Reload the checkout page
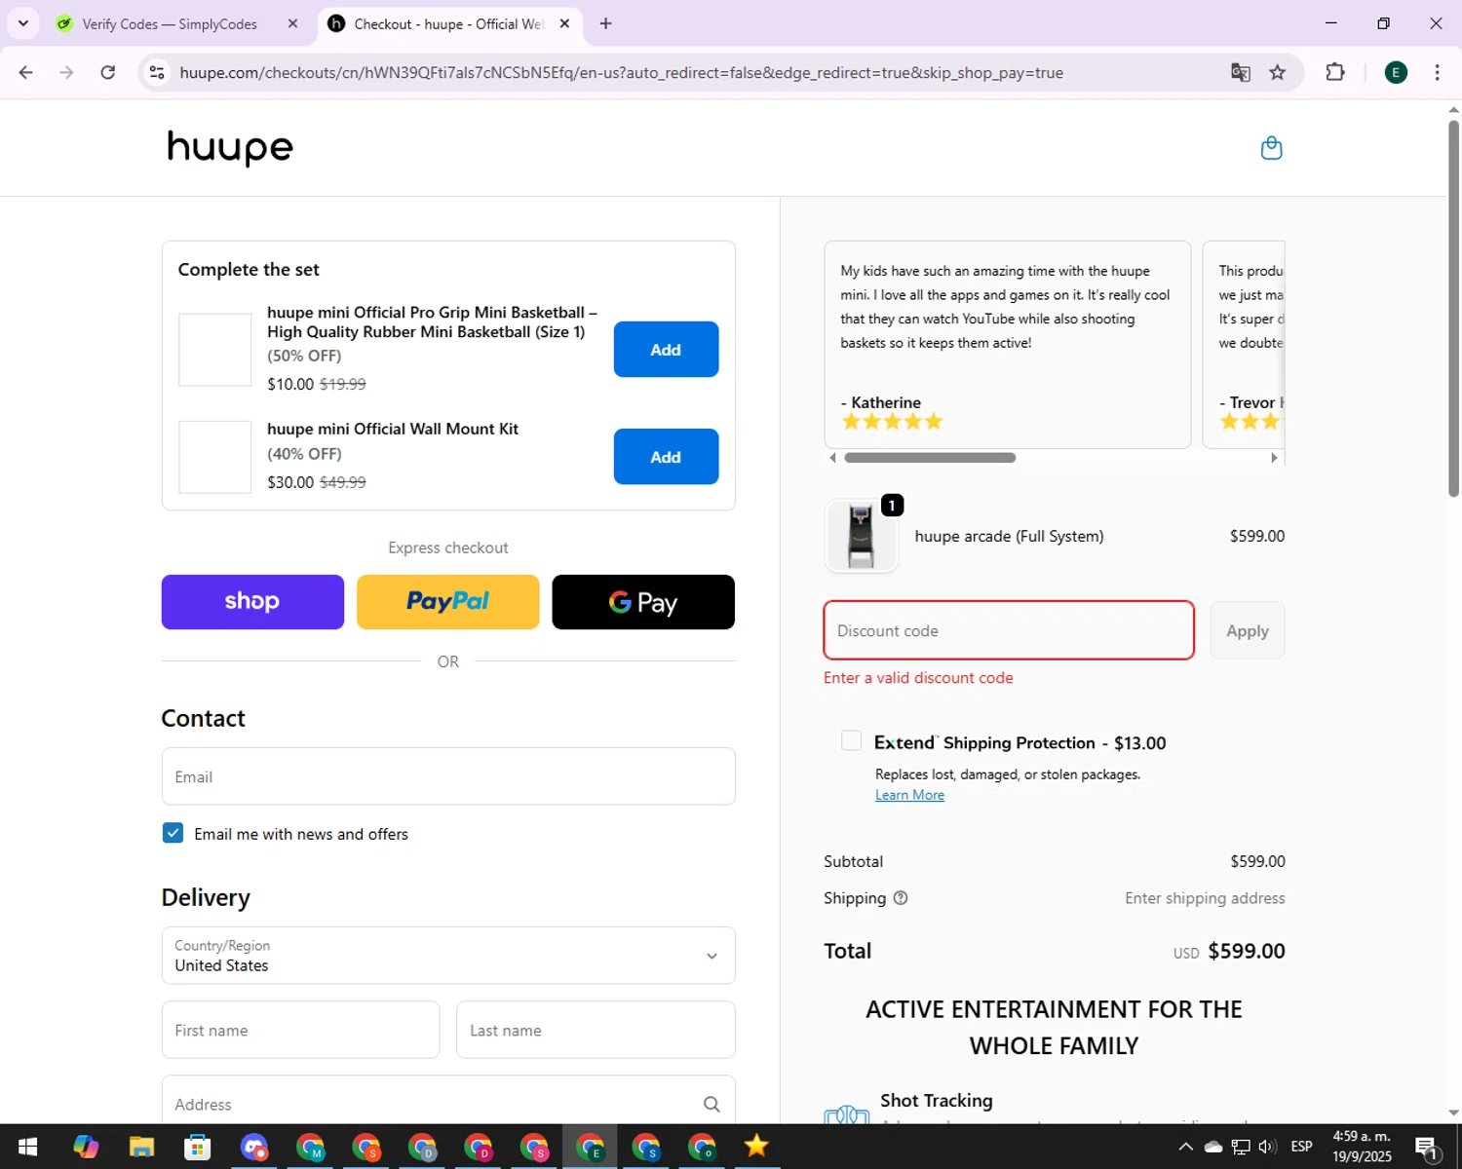Screen dimensions: 1462x1169 [108, 72]
